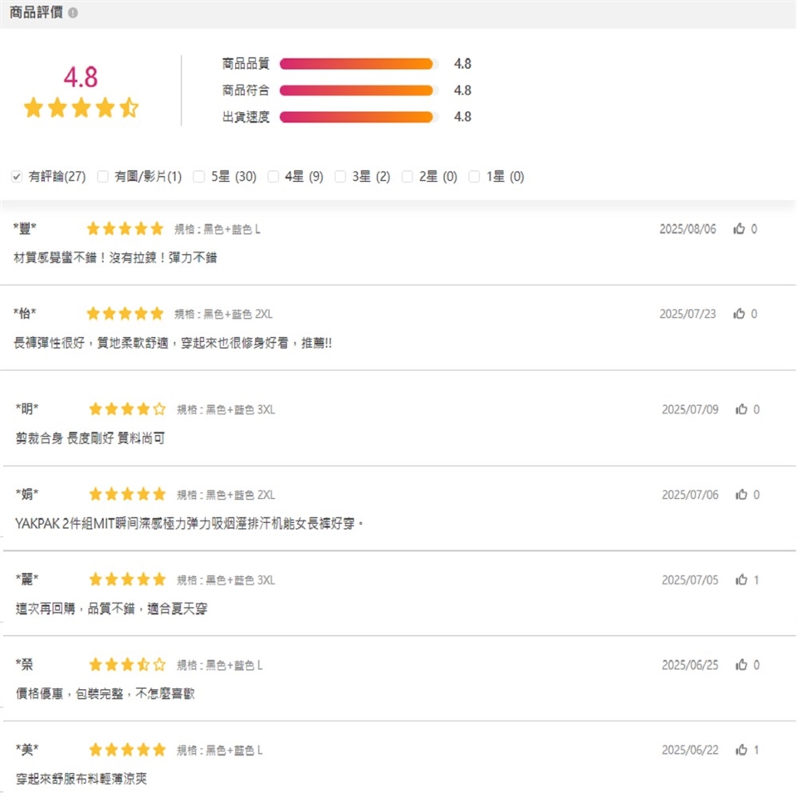Click the five-star rating of reviewer *麗*
Viewport: 797px width, 797px height.
pos(128,579)
